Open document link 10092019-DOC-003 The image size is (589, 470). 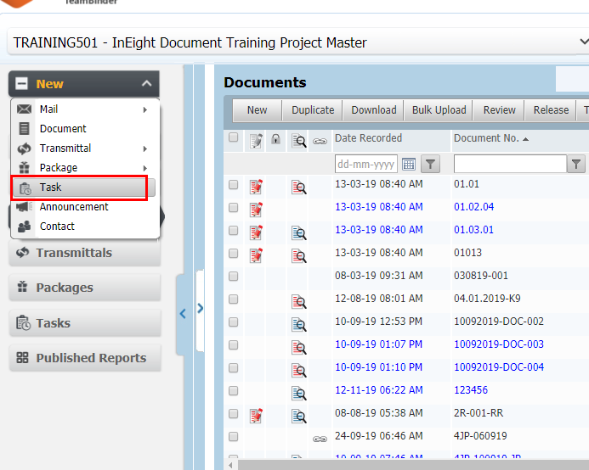coord(499,344)
